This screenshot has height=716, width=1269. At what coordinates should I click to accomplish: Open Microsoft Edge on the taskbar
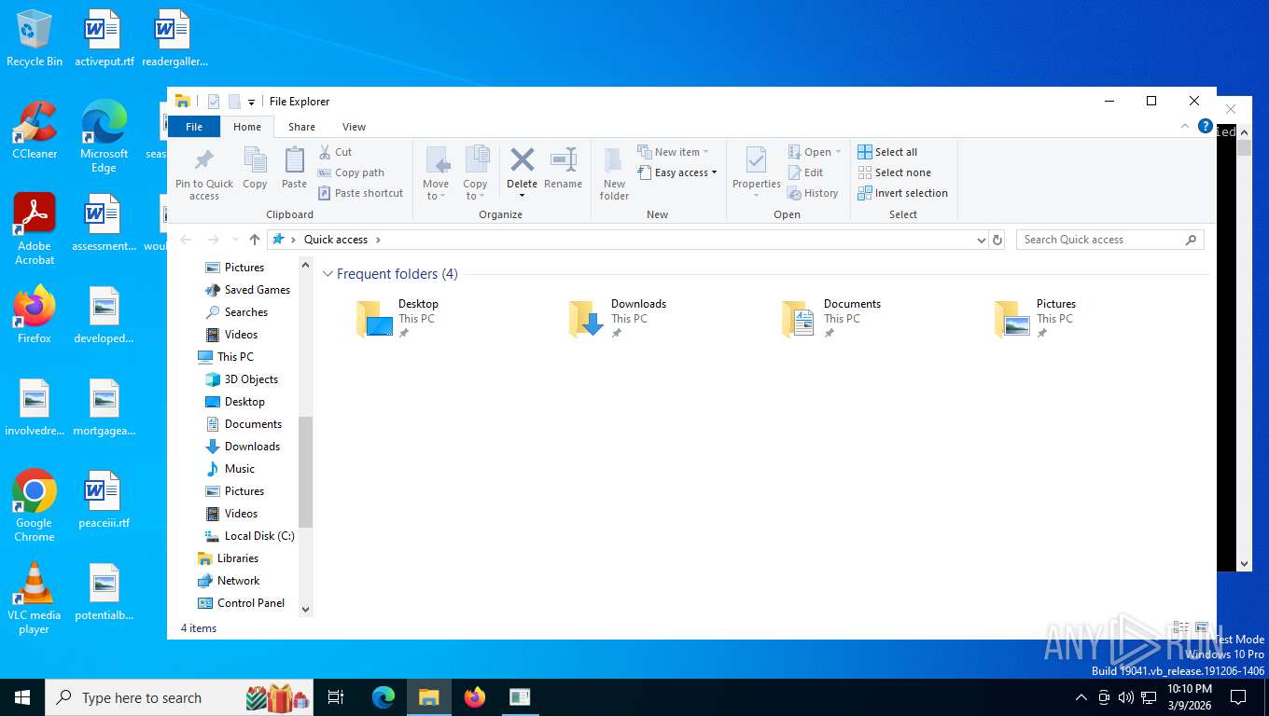pos(383,697)
